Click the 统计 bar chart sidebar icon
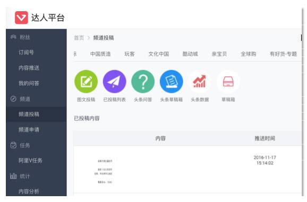 (x=13, y=176)
